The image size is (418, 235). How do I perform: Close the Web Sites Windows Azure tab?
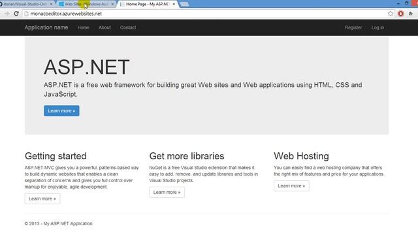[112, 5]
